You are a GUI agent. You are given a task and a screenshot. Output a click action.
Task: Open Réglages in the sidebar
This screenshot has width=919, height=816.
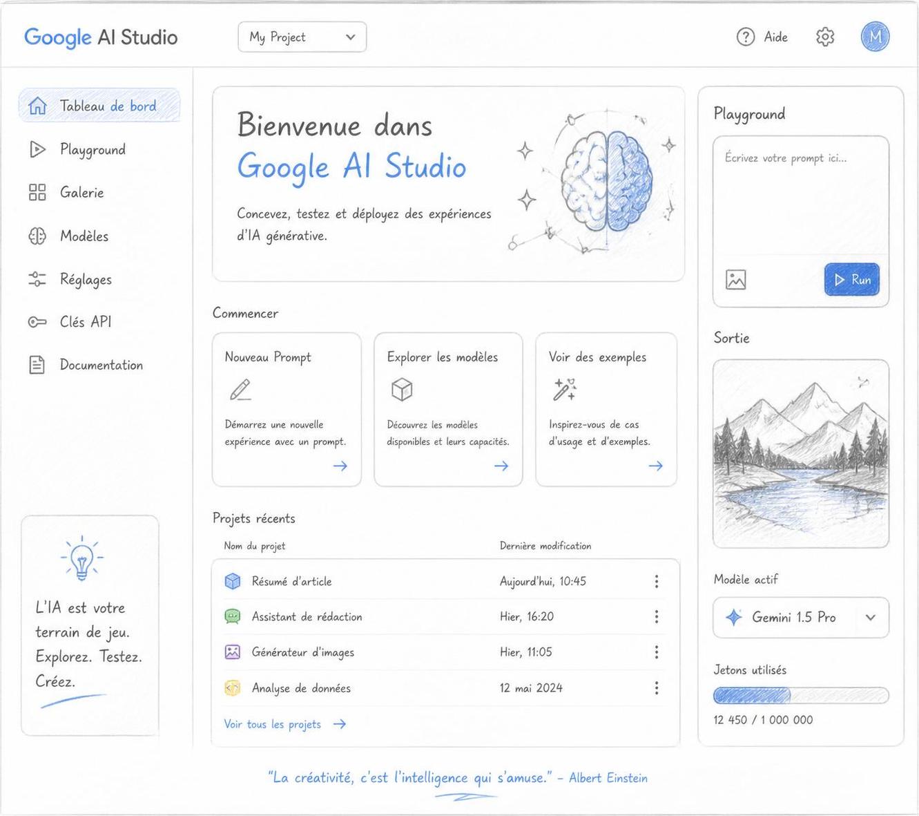click(x=86, y=279)
